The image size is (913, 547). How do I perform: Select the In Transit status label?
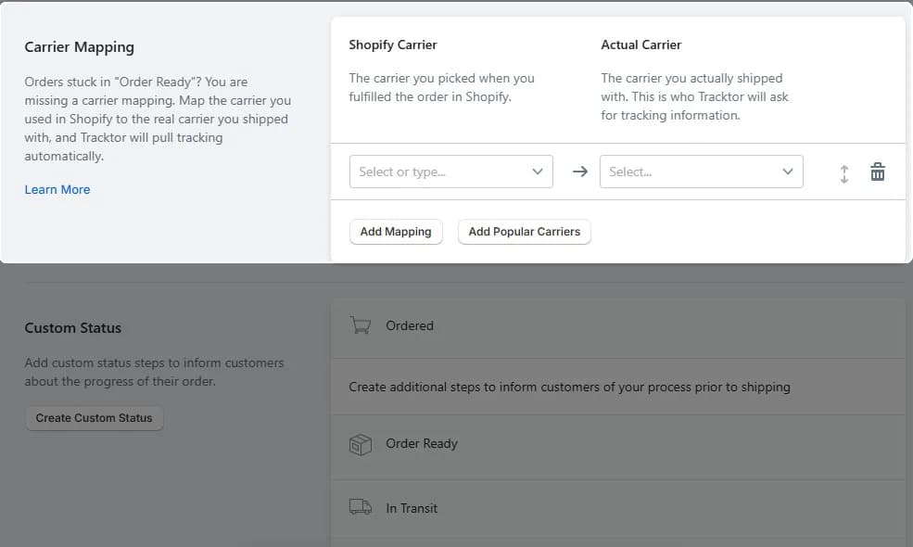(x=412, y=508)
